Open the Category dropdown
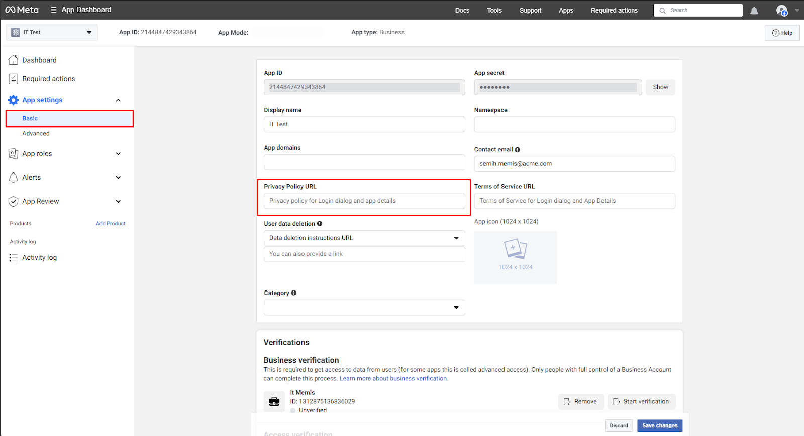 point(364,308)
